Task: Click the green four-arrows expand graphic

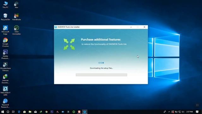Action: click(69, 44)
